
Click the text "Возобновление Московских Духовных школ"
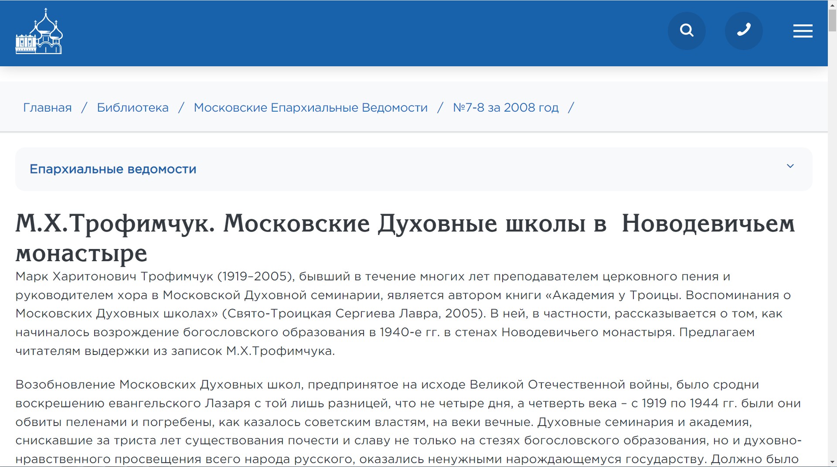coord(158,385)
